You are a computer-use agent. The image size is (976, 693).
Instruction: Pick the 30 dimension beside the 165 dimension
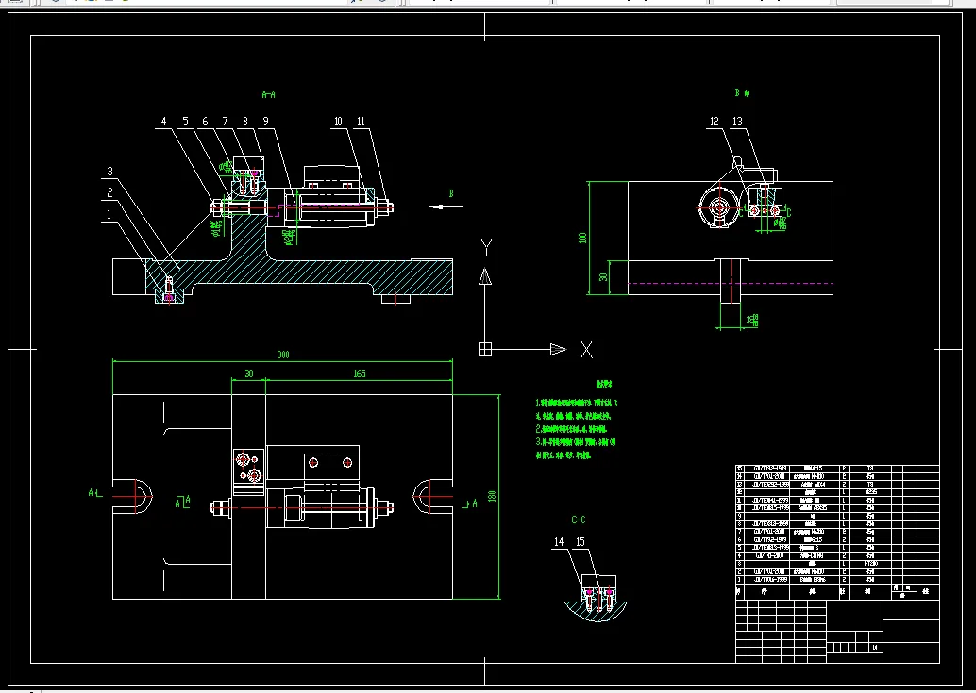pos(249,373)
